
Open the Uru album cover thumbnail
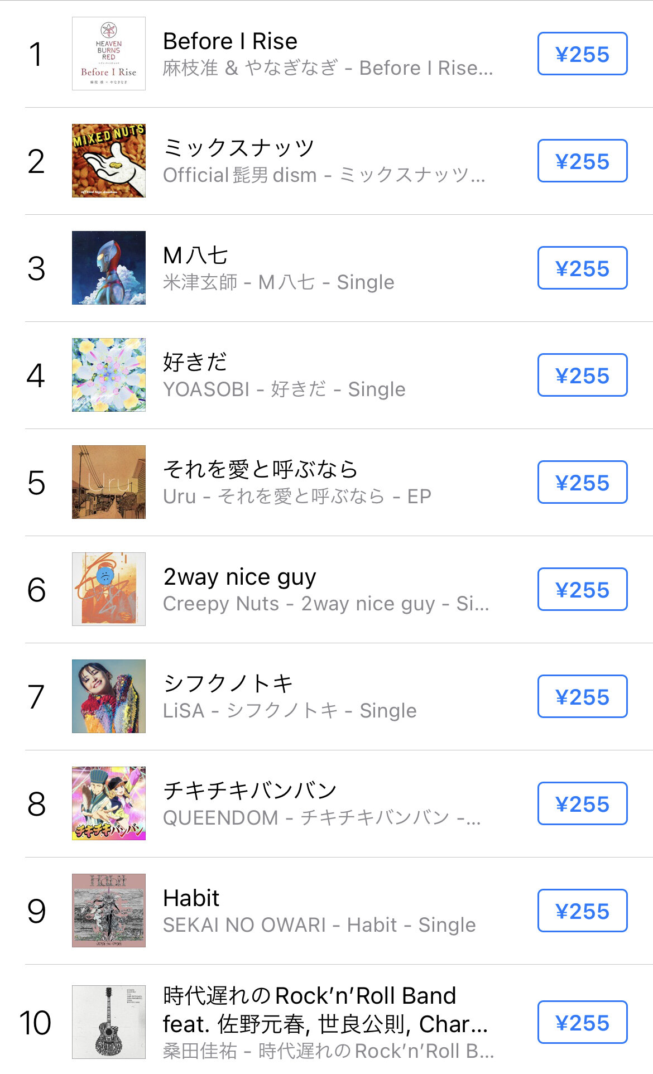(x=109, y=482)
